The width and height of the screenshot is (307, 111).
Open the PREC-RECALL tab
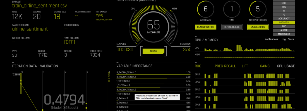[225, 66]
